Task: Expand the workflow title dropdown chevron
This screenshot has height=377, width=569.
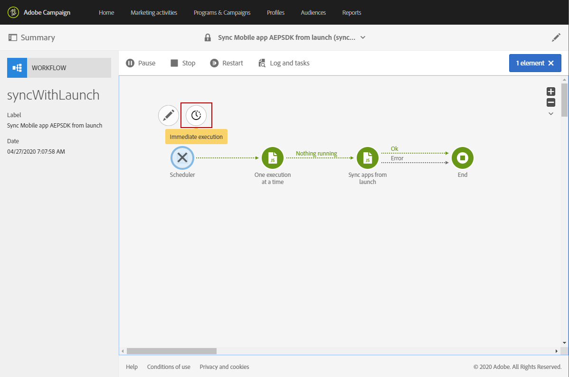Action: (363, 37)
